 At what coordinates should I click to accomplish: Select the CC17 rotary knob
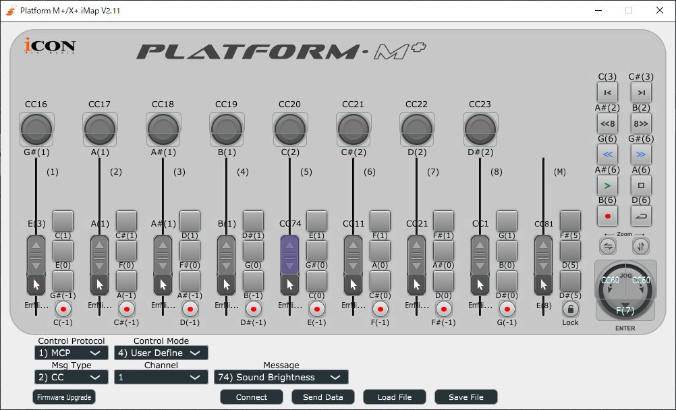(x=100, y=129)
